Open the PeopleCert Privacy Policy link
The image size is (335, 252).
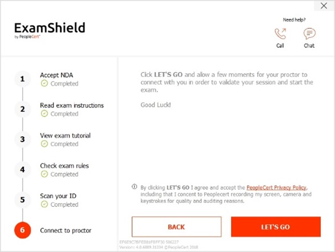coord(277,188)
